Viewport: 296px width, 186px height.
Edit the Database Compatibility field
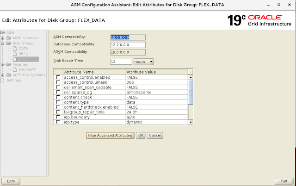(x=128, y=45)
